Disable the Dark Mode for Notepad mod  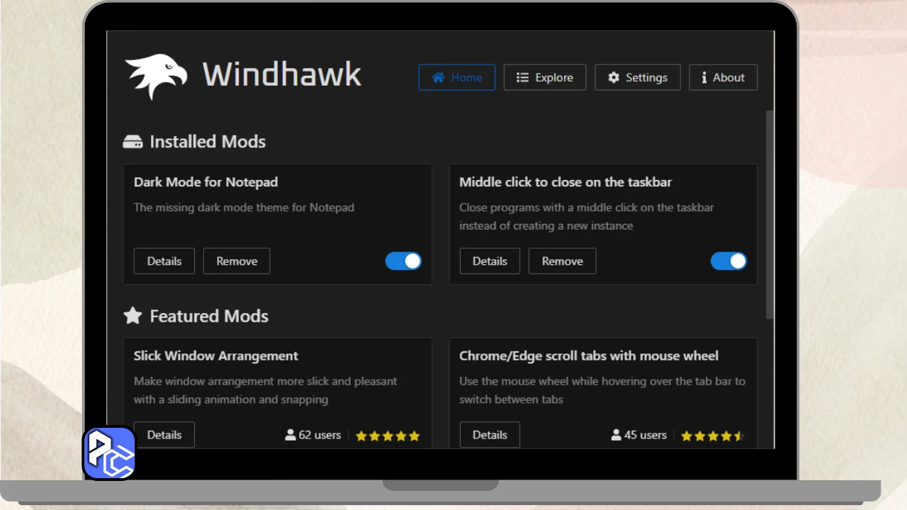[x=403, y=261]
